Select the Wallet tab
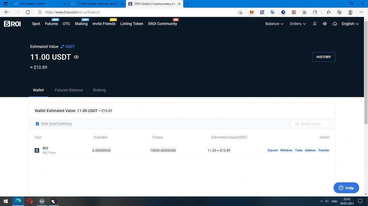The width and height of the screenshot is (368, 206). (x=38, y=90)
